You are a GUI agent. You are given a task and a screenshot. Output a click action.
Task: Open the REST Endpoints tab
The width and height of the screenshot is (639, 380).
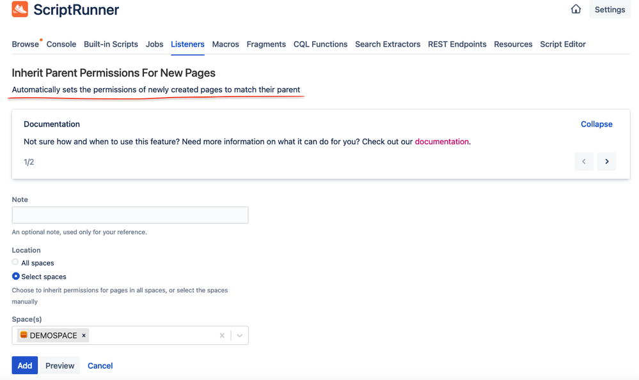457,44
